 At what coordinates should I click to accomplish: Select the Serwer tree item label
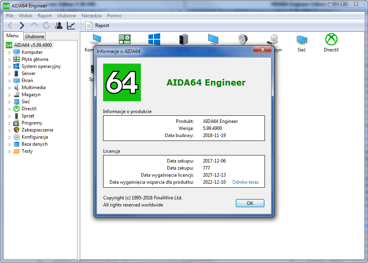click(x=29, y=73)
